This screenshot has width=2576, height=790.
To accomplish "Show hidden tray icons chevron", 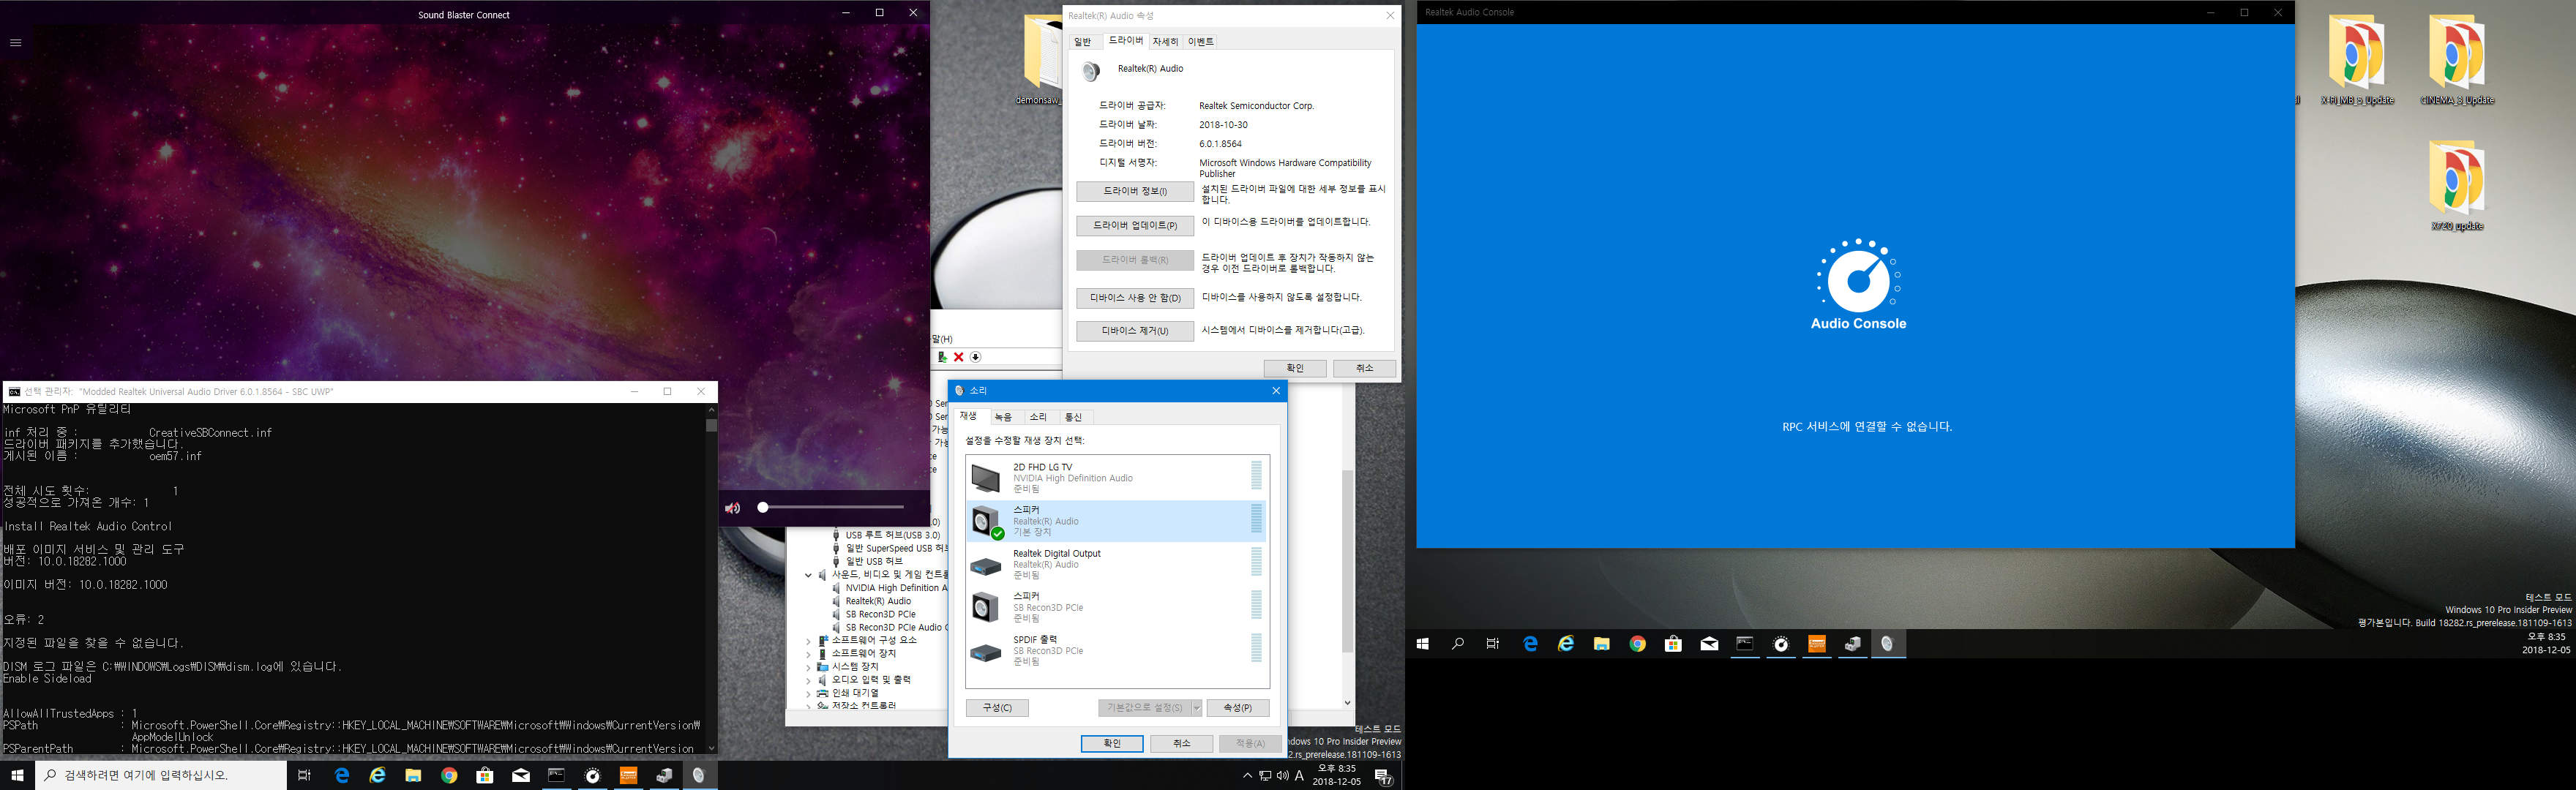I will pyautogui.click(x=1247, y=776).
